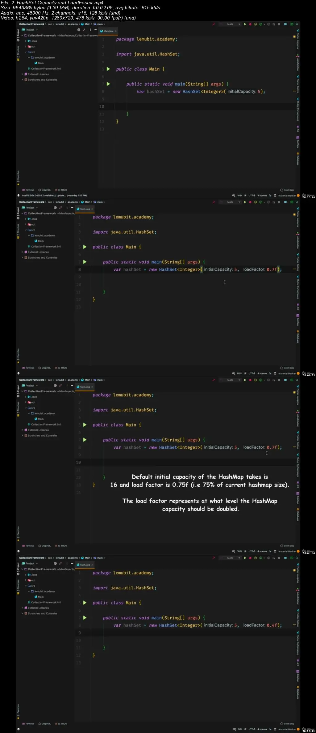Select Main class file in first frame tree
Viewport: 316px width, 733px height.
[39, 63]
